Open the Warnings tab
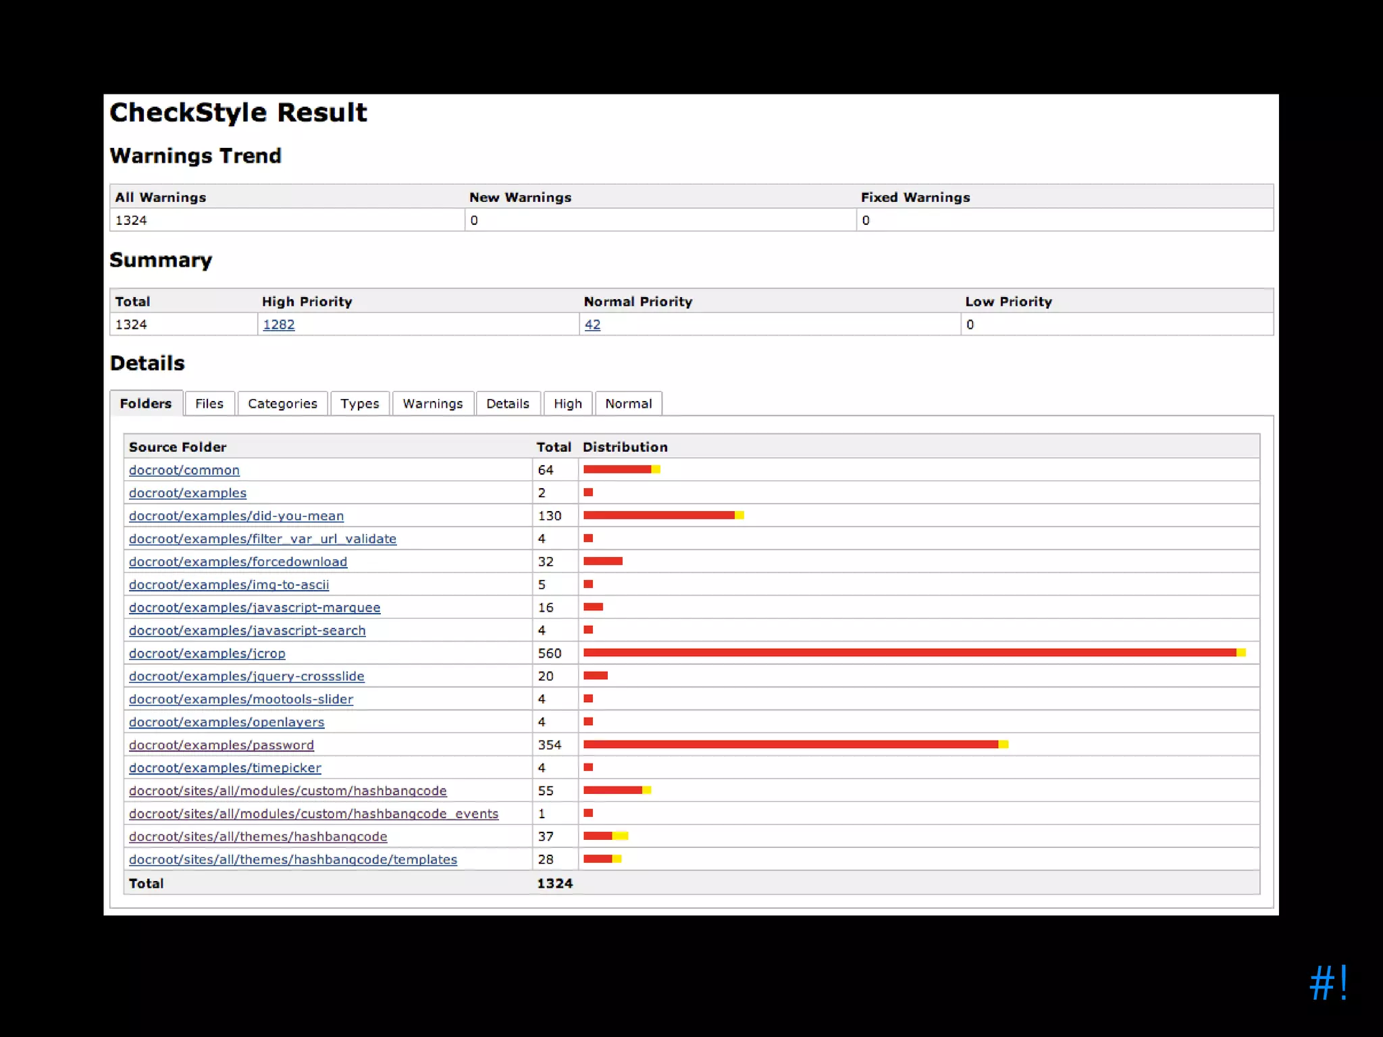The width and height of the screenshot is (1383, 1037). (432, 404)
